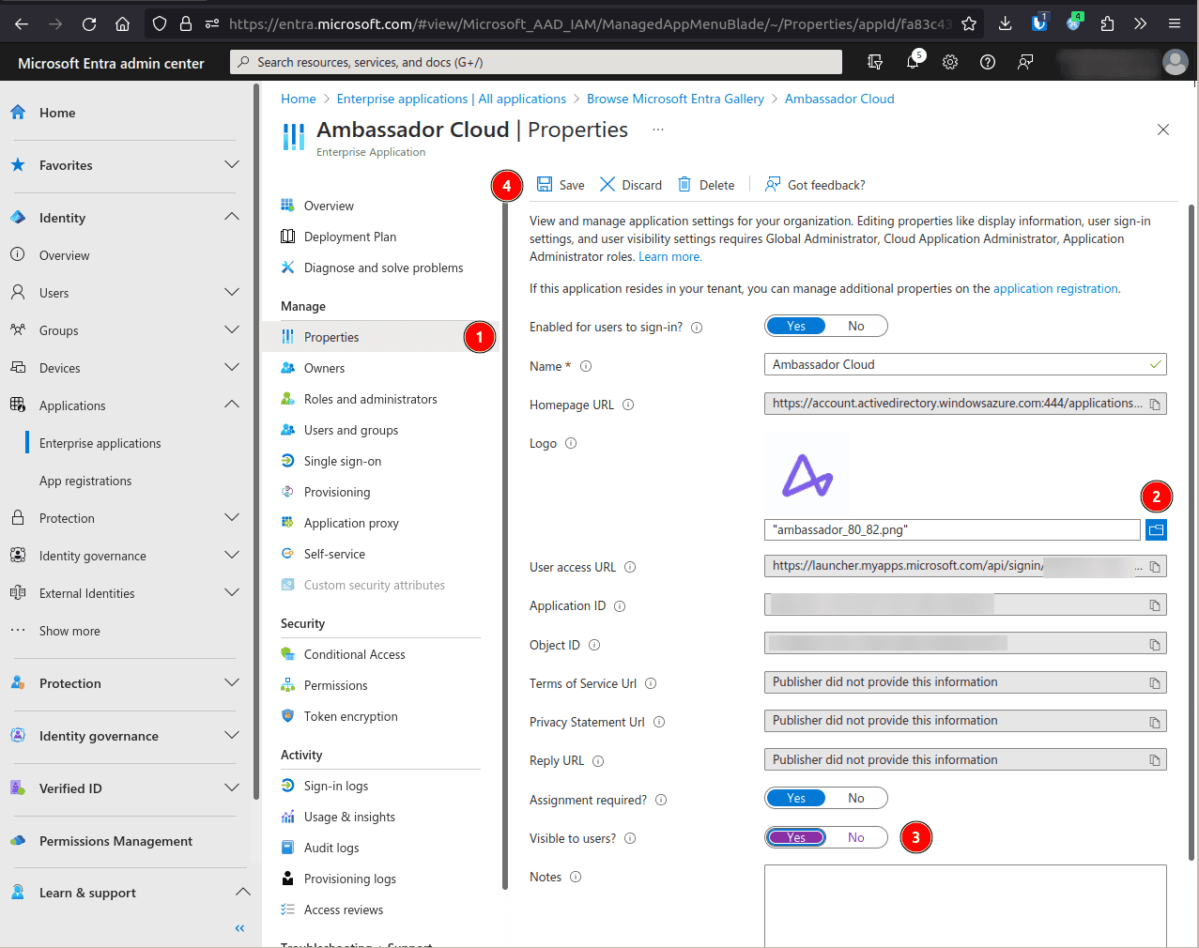The width and height of the screenshot is (1199, 948).
Task: Click the Delete trash icon
Action: [685, 184]
